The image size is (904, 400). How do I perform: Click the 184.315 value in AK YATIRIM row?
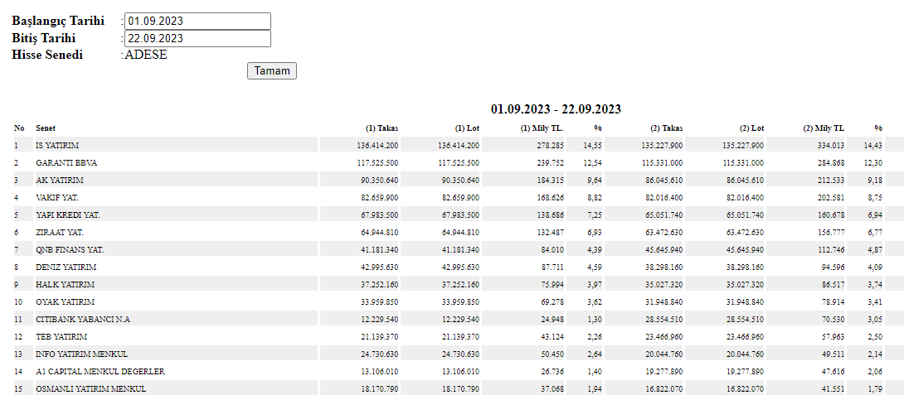click(551, 181)
